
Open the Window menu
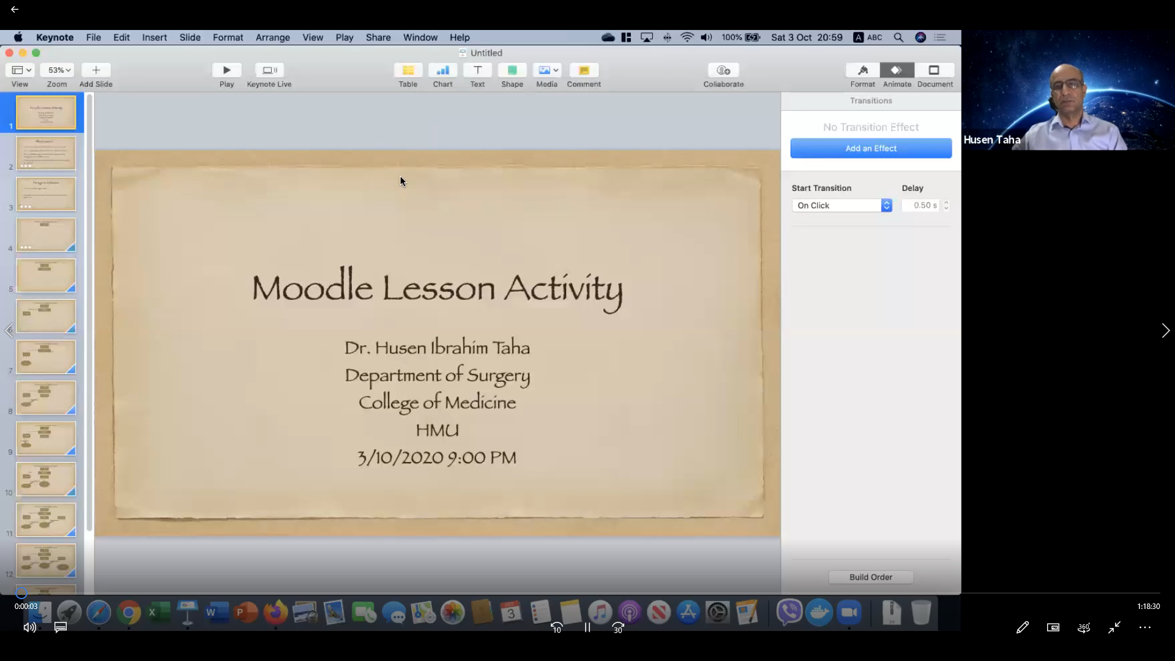tap(420, 37)
